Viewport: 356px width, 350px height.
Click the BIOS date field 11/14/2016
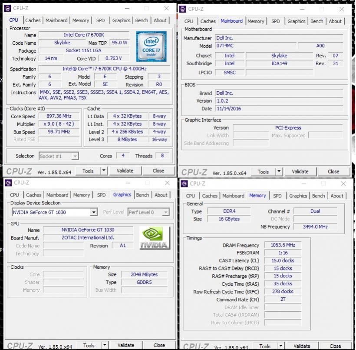coord(279,109)
